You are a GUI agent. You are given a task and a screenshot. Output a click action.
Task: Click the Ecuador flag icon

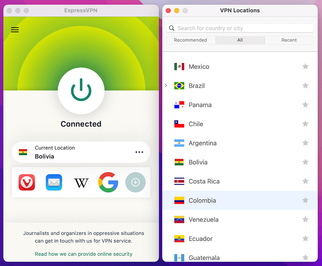[179, 239]
